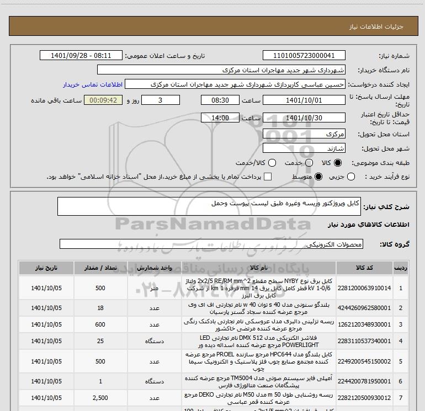Click the product group field محصولات الکترونیکی
Image resolution: width=425 pixels, height=411 pixels.
[211, 244]
